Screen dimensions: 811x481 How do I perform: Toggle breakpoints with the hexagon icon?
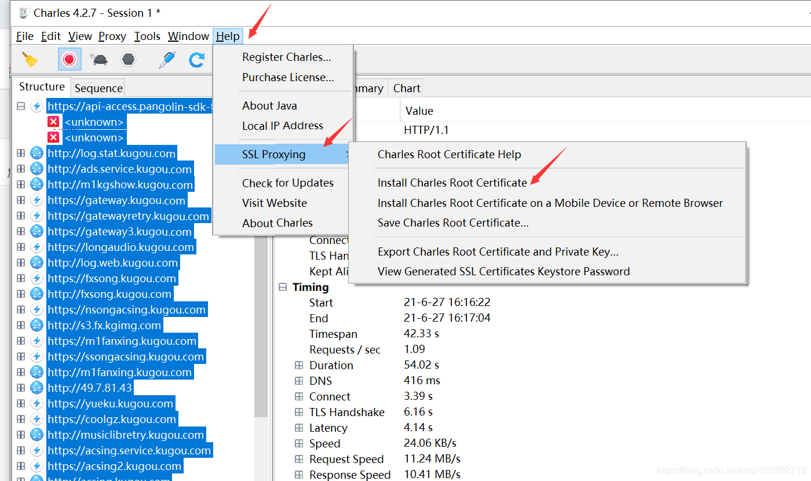128,59
